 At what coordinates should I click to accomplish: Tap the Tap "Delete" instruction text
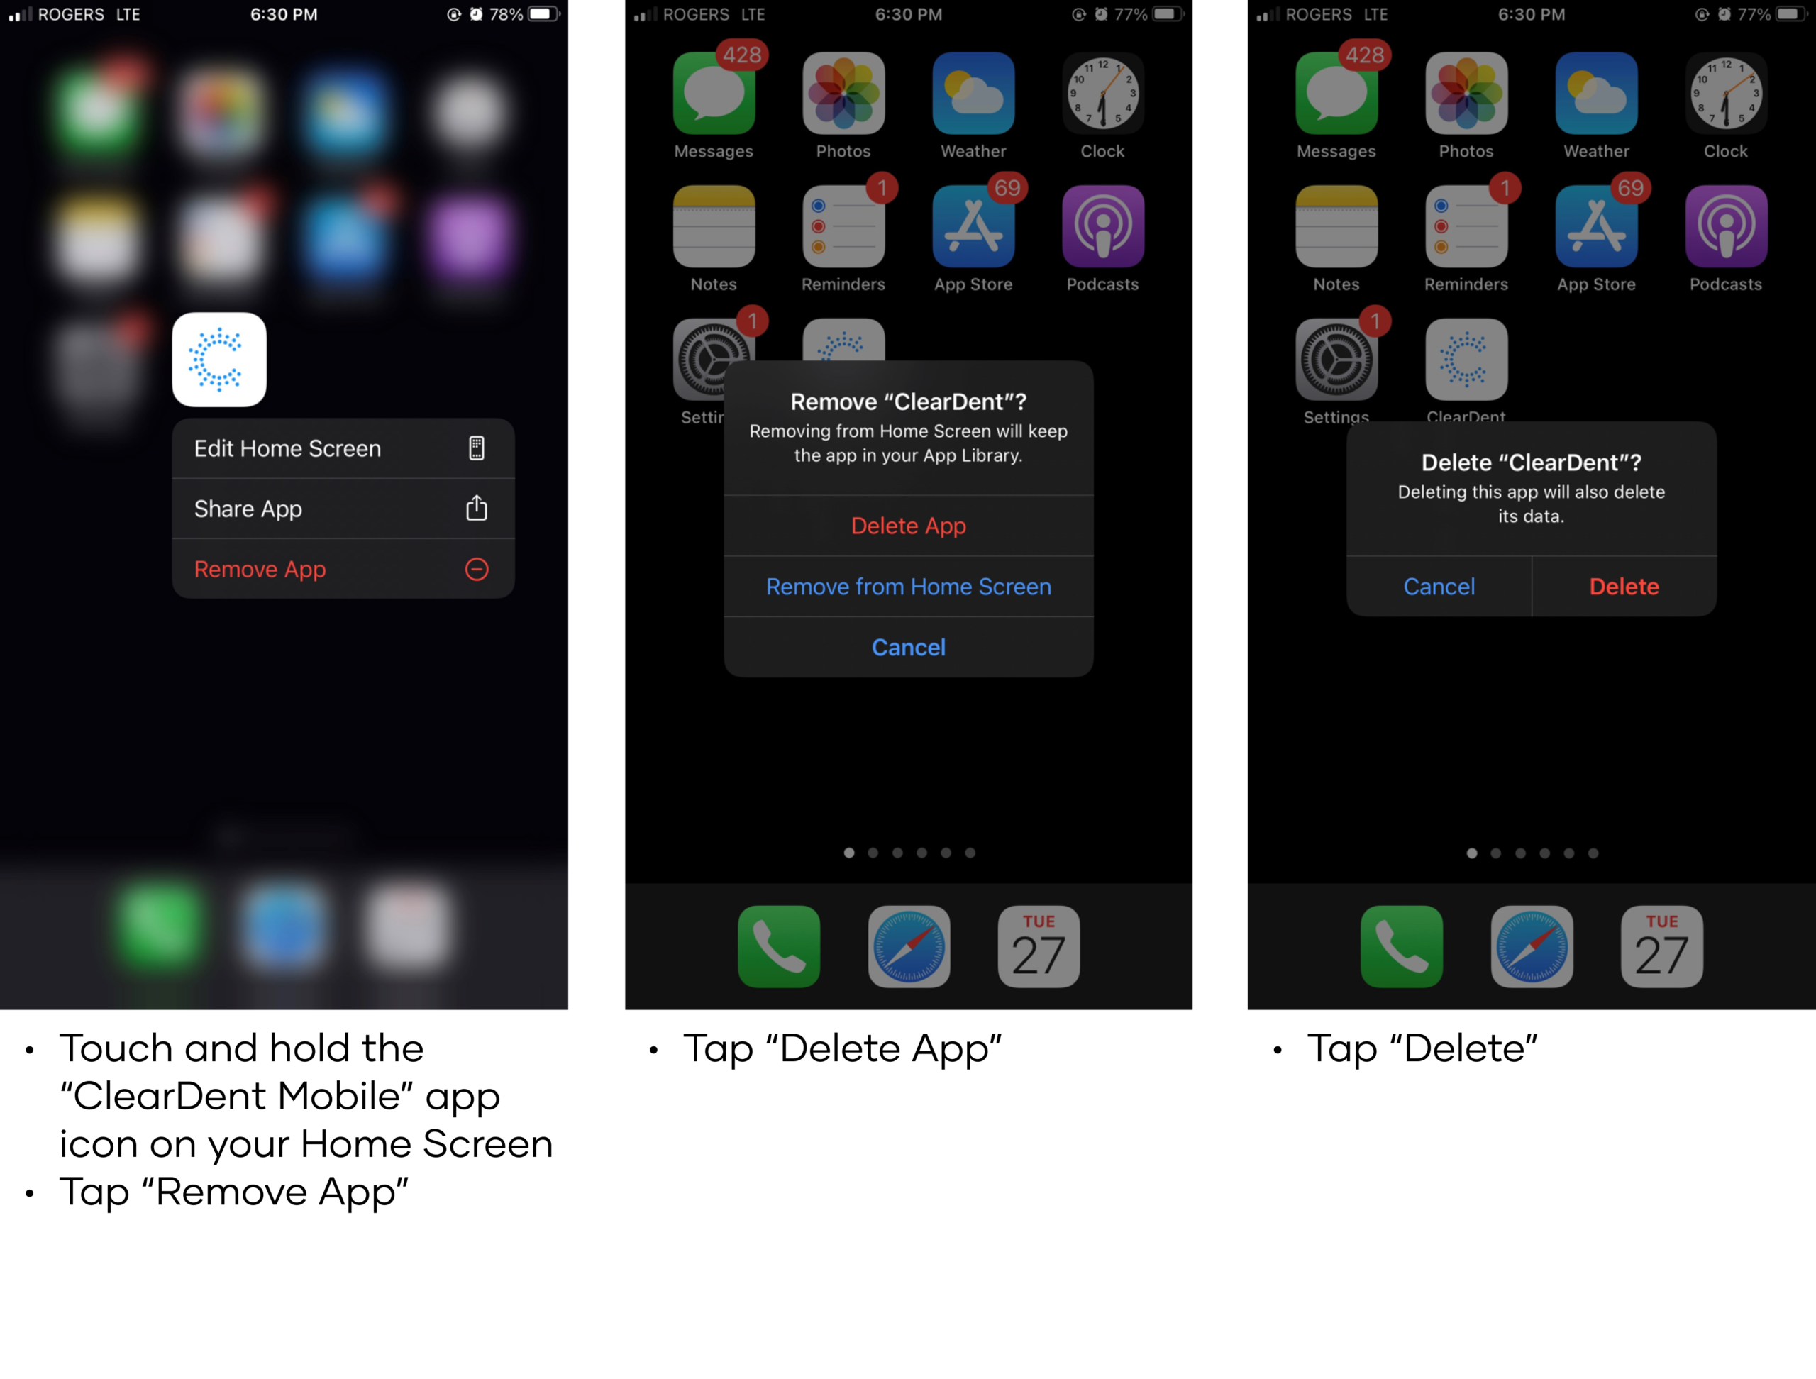1422,1048
